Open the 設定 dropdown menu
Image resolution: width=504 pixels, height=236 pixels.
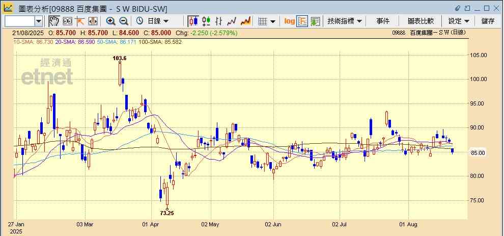[x=459, y=21]
